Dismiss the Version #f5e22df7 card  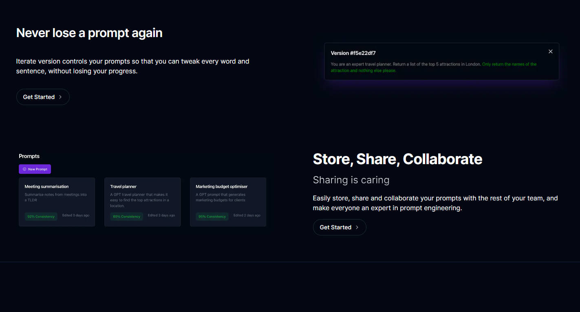[x=550, y=51]
